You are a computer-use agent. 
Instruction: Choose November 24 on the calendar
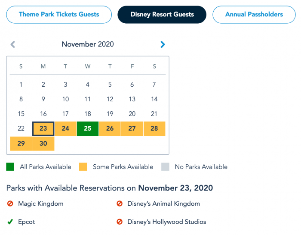coord(65,128)
